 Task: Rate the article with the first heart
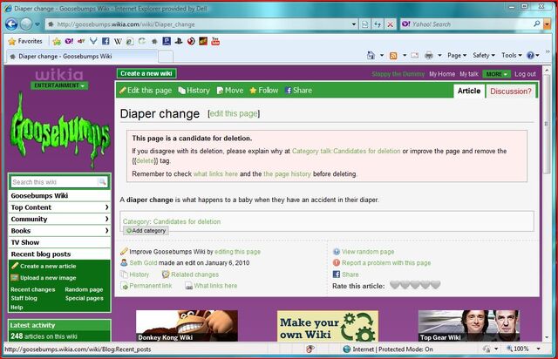click(394, 285)
